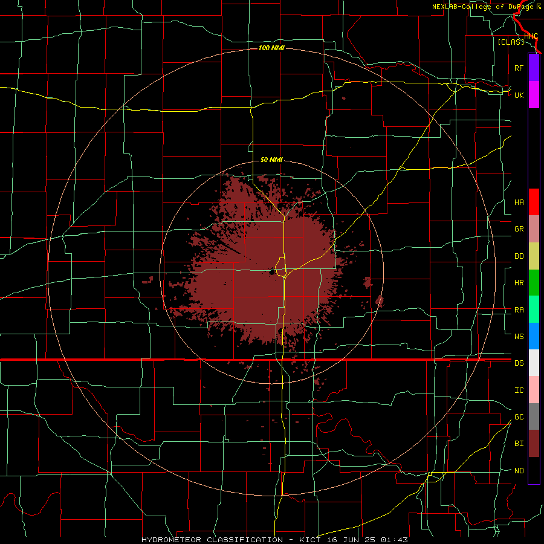Click the "GR" legend label
Image resolution: width=544 pixels, height=544 pixels.
tap(519, 229)
